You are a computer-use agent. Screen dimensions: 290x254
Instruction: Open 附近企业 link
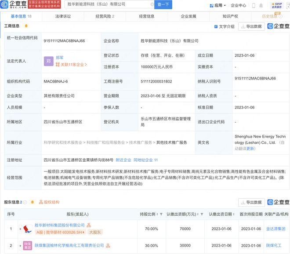click(x=123, y=160)
